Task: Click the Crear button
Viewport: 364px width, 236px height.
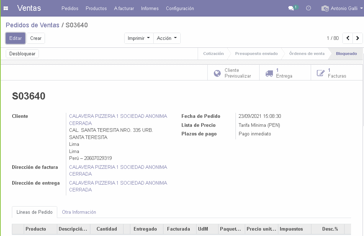Action: click(36, 38)
